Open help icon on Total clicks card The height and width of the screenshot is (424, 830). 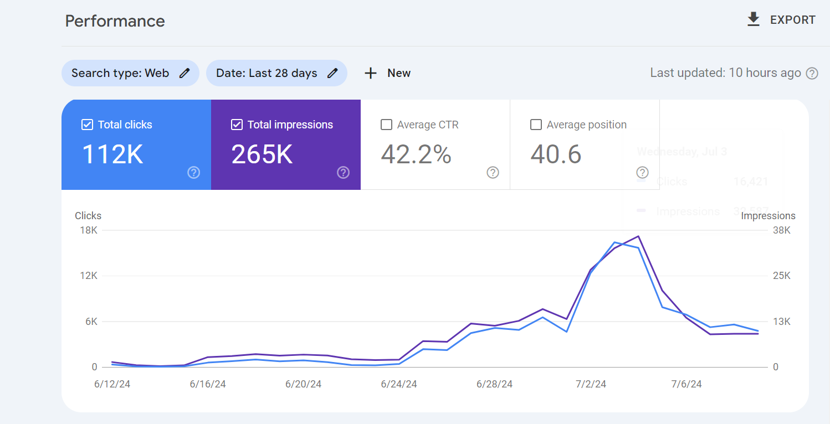tap(193, 173)
